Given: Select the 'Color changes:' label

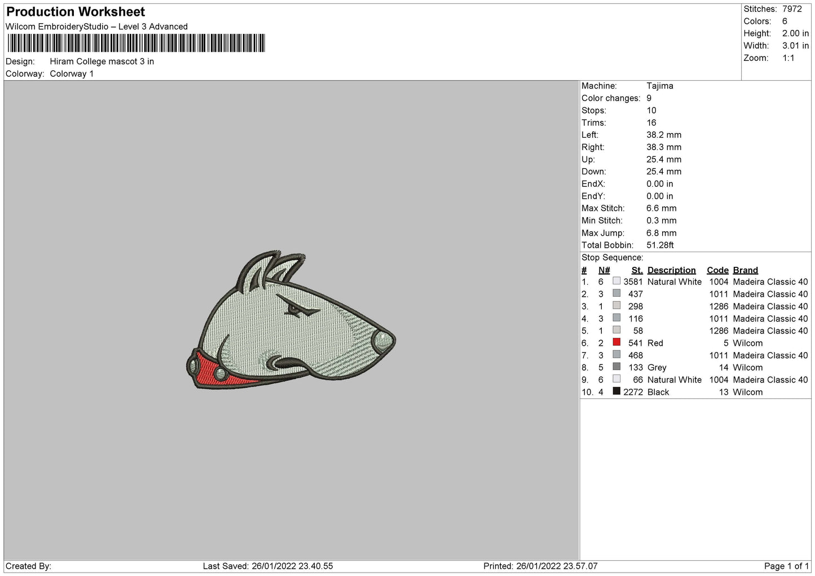Looking at the screenshot, I should (611, 98).
